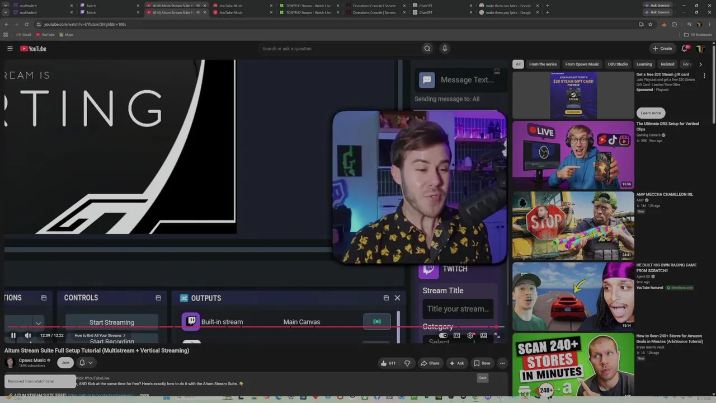Start voice search with the microphone
The width and height of the screenshot is (716, 403).
click(x=445, y=49)
